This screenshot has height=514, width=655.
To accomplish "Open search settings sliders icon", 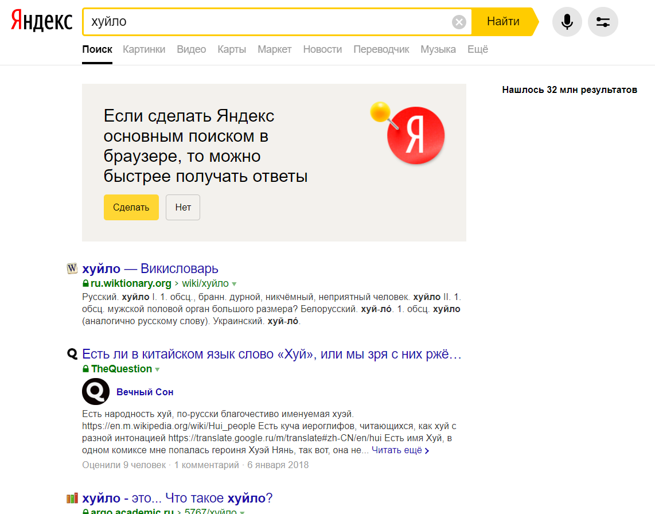I will [603, 22].
